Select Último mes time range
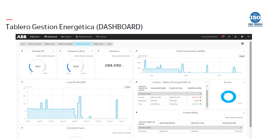The width and height of the screenshot is (266, 139). (49, 44)
